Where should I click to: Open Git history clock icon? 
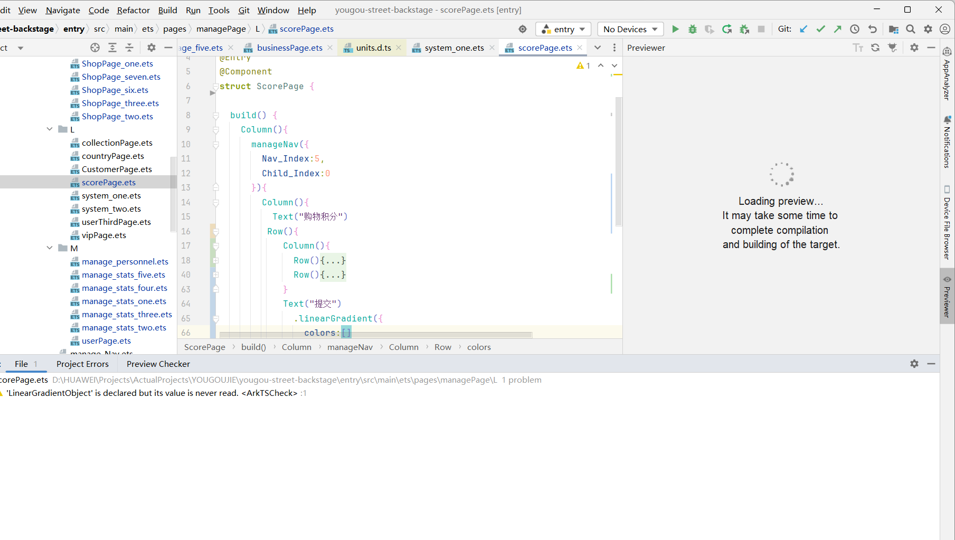855,29
